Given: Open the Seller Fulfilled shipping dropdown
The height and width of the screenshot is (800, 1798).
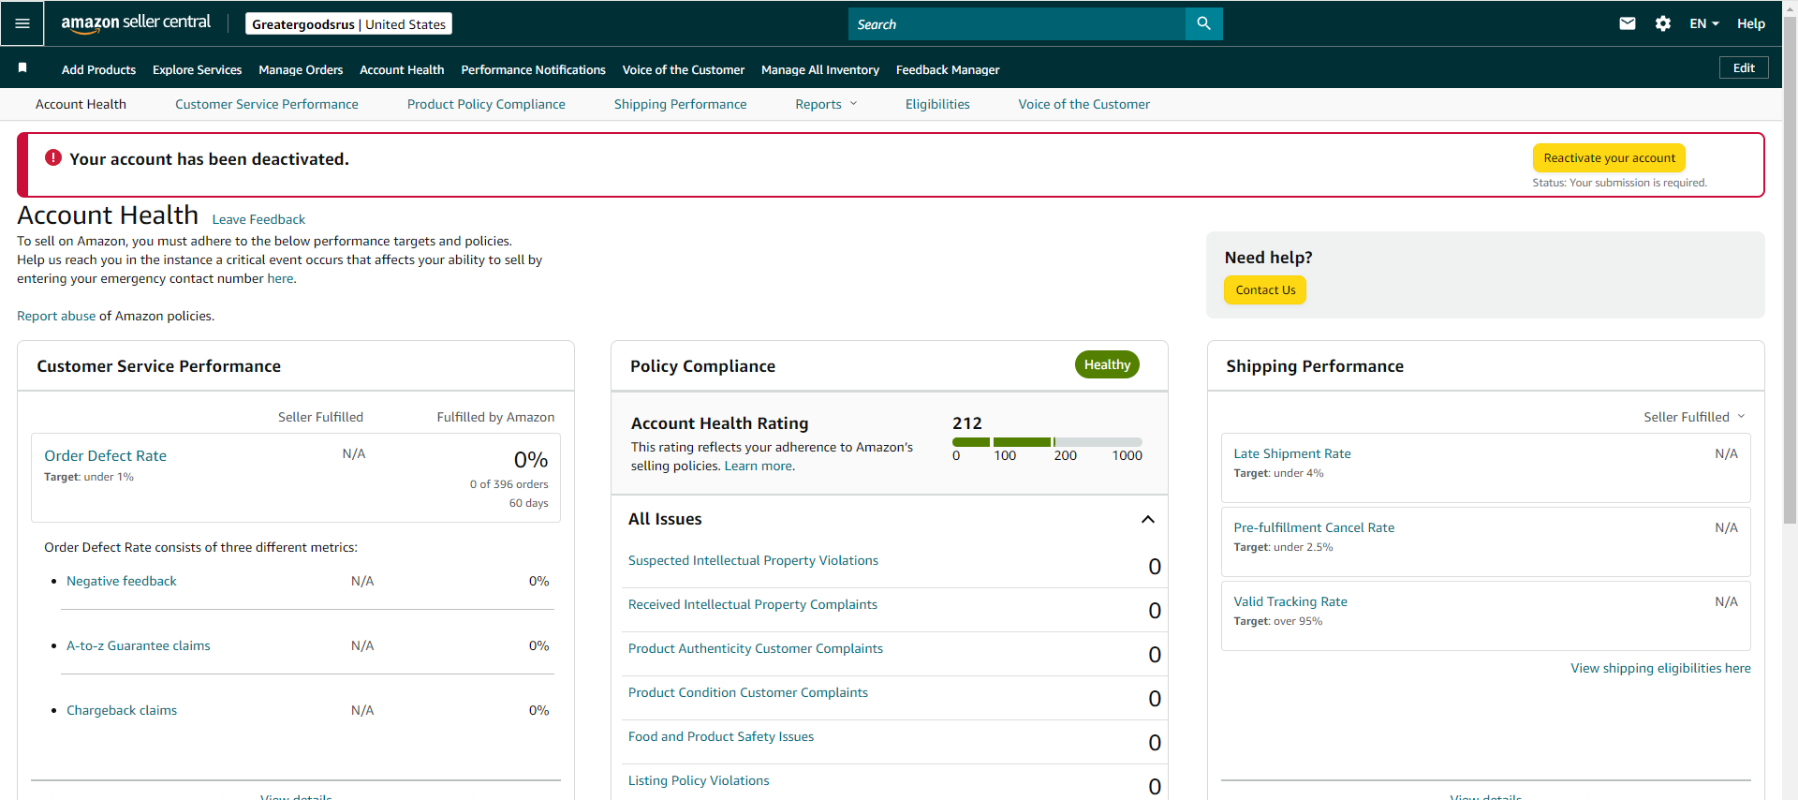Looking at the screenshot, I should pyautogui.click(x=1694, y=417).
